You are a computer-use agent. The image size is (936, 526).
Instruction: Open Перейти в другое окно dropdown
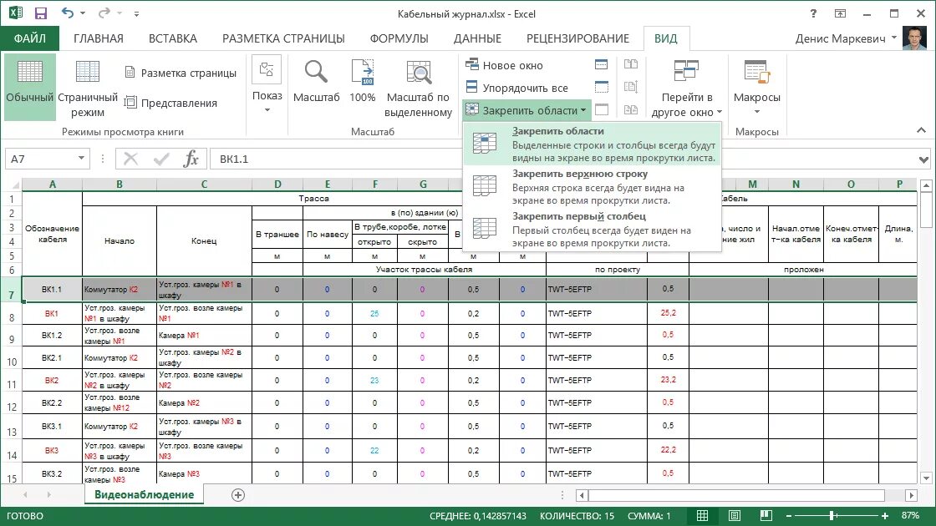[x=686, y=89]
